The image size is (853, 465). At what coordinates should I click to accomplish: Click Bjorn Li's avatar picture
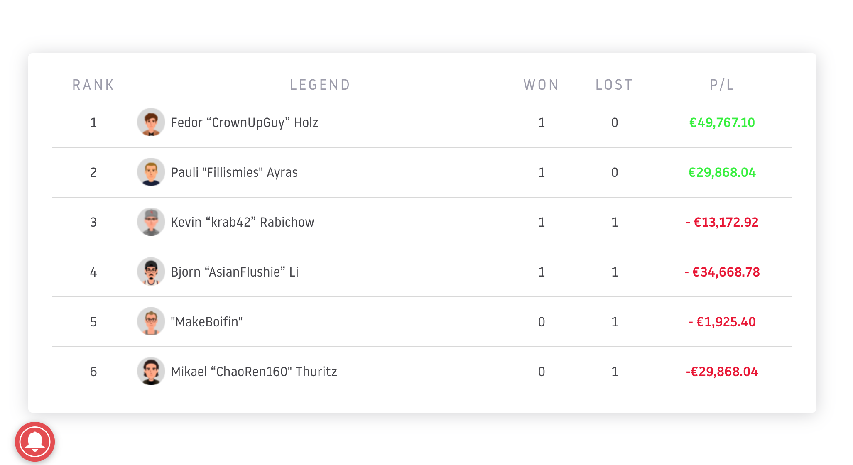[151, 272]
